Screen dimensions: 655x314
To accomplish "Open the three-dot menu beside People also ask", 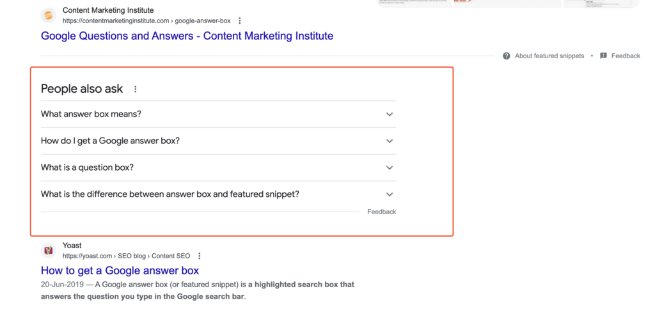I will click(135, 90).
